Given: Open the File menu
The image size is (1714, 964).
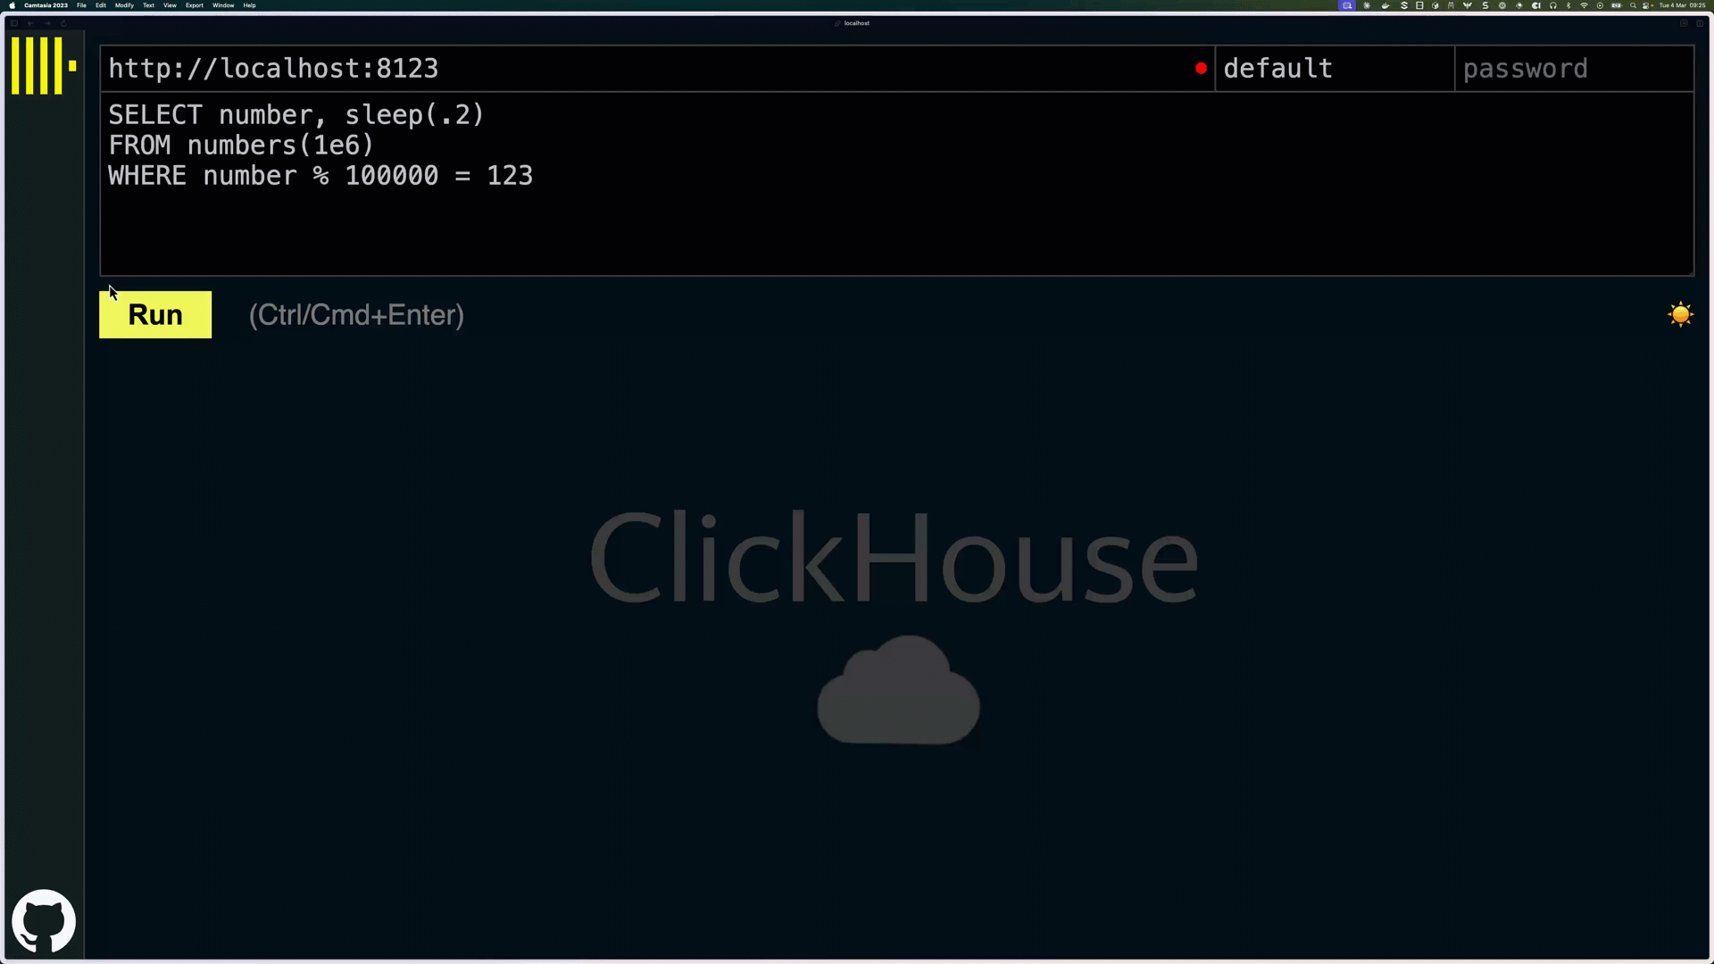Looking at the screenshot, I should coord(81,5).
